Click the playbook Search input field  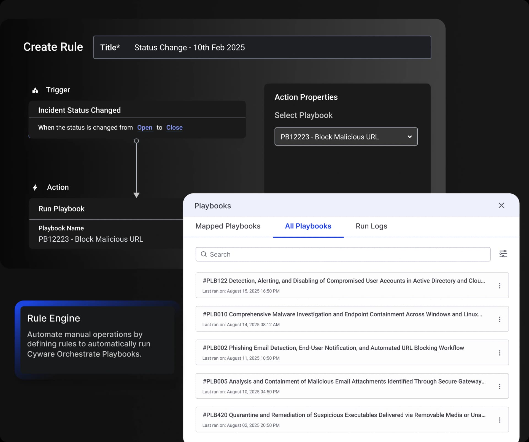(303, 254)
